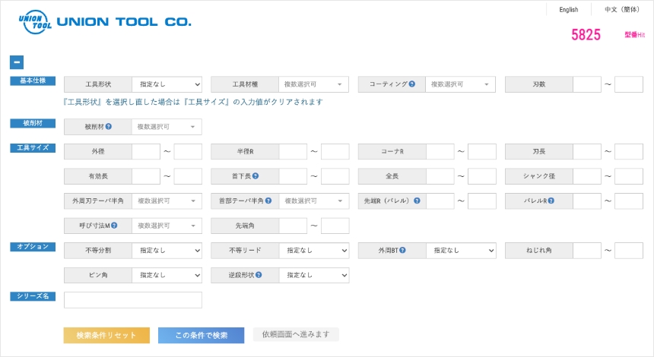Click the シリーズ名 text input field
Image resolution: width=654 pixels, height=357 pixels.
tap(133, 300)
